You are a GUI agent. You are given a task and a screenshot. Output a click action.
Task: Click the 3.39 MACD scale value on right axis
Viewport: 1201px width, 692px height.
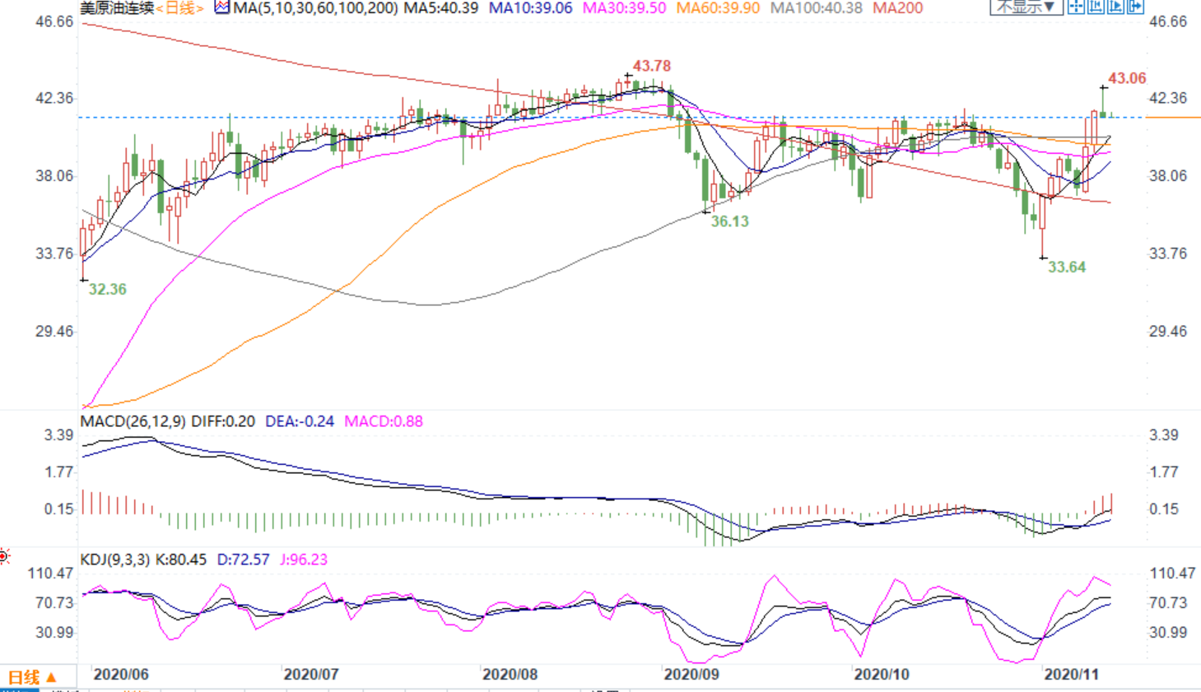(x=1164, y=435)
